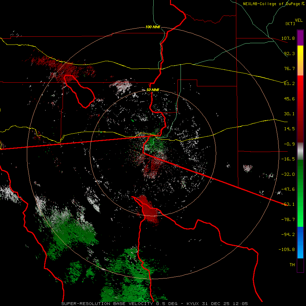Select the -32.0 velocity legend value
This screenshot has height=306, width=306.
(x=288, y=174)
